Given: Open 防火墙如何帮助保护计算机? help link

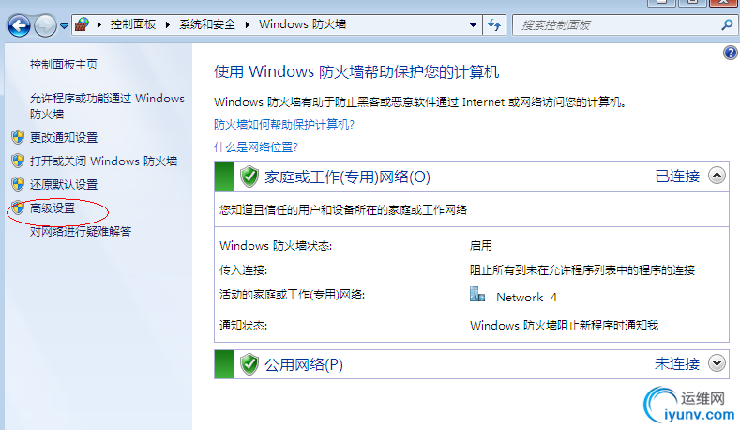Looking at the screenshot, I should pos(284,124).
